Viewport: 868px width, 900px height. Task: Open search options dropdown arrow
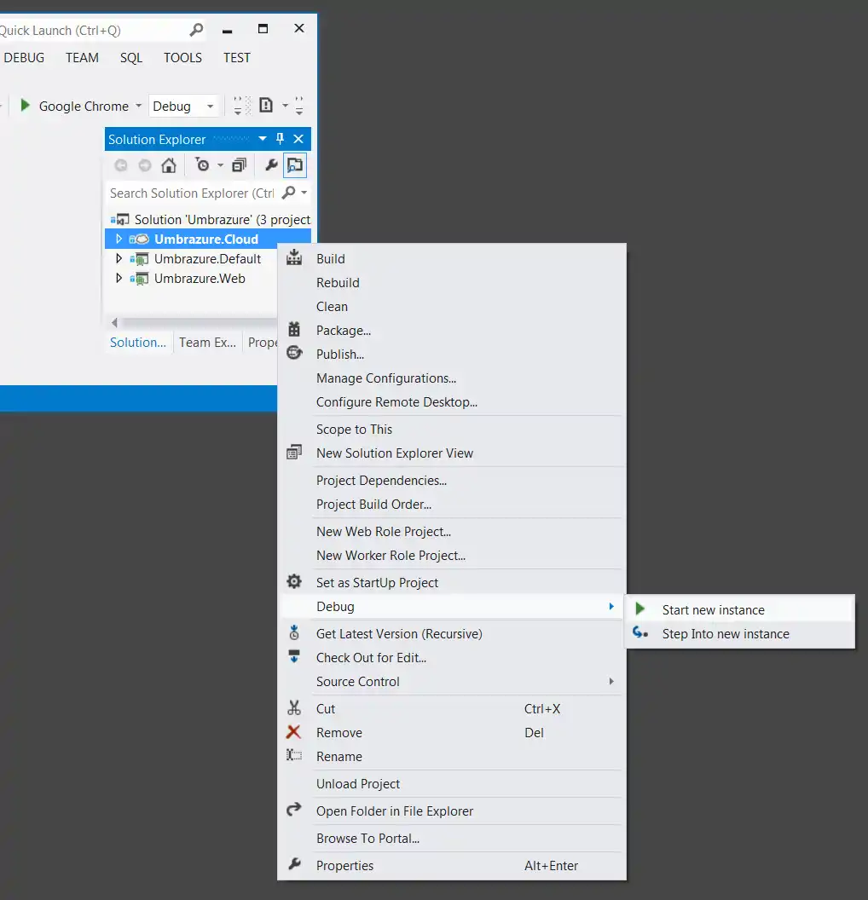(x=304, y=193)
